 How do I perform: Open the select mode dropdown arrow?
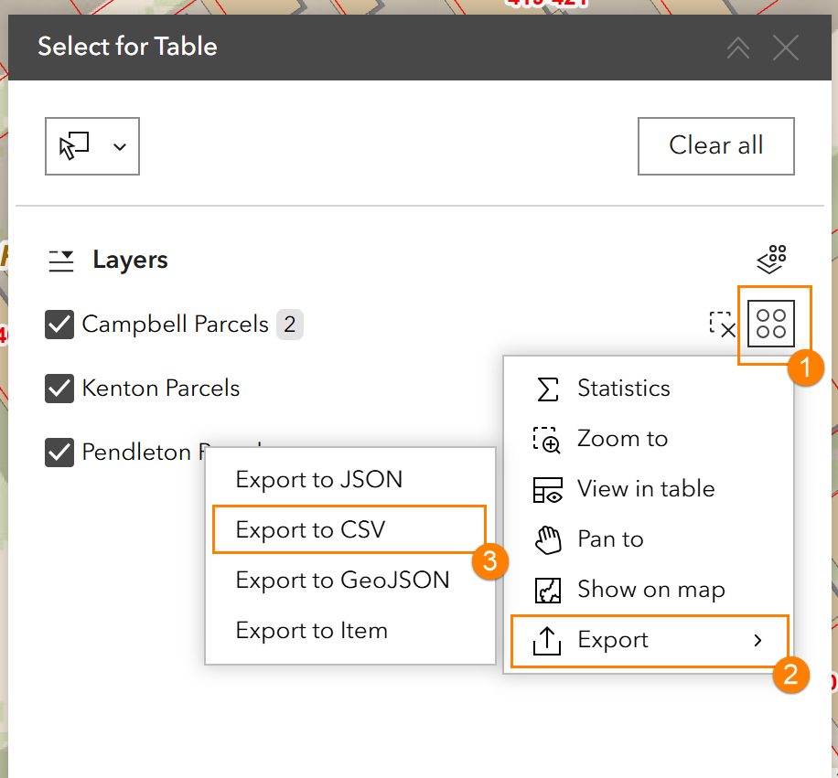point(120,146)
